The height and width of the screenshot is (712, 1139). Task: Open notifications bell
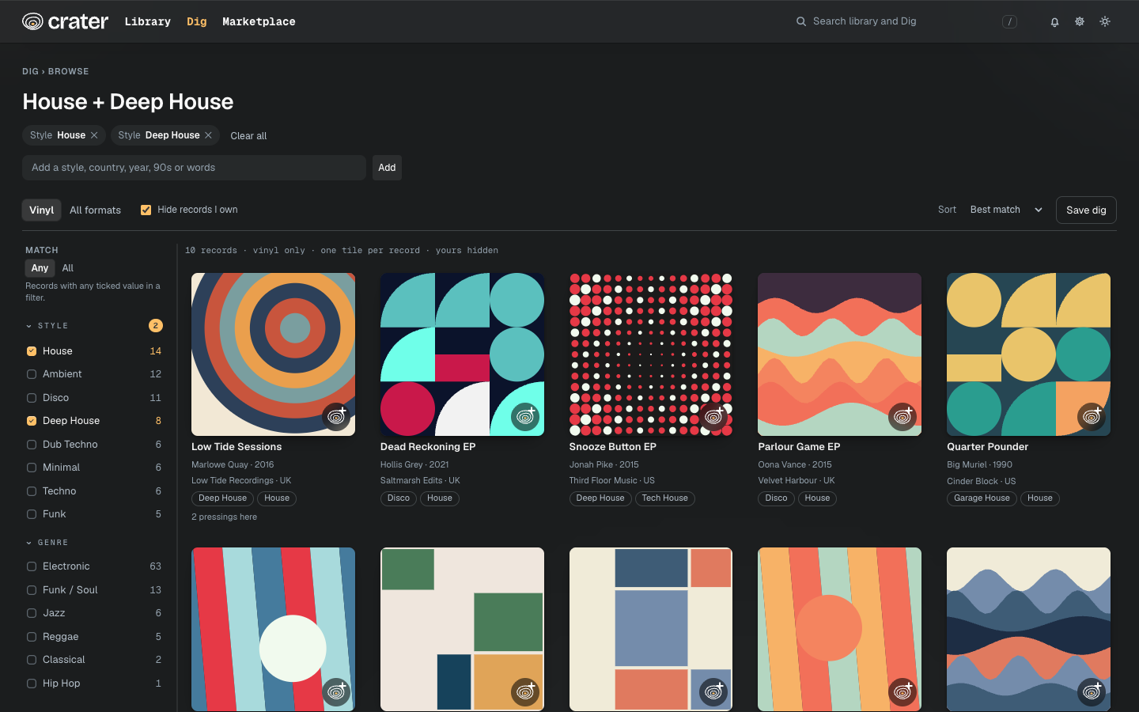click(x=1054, y=22)
